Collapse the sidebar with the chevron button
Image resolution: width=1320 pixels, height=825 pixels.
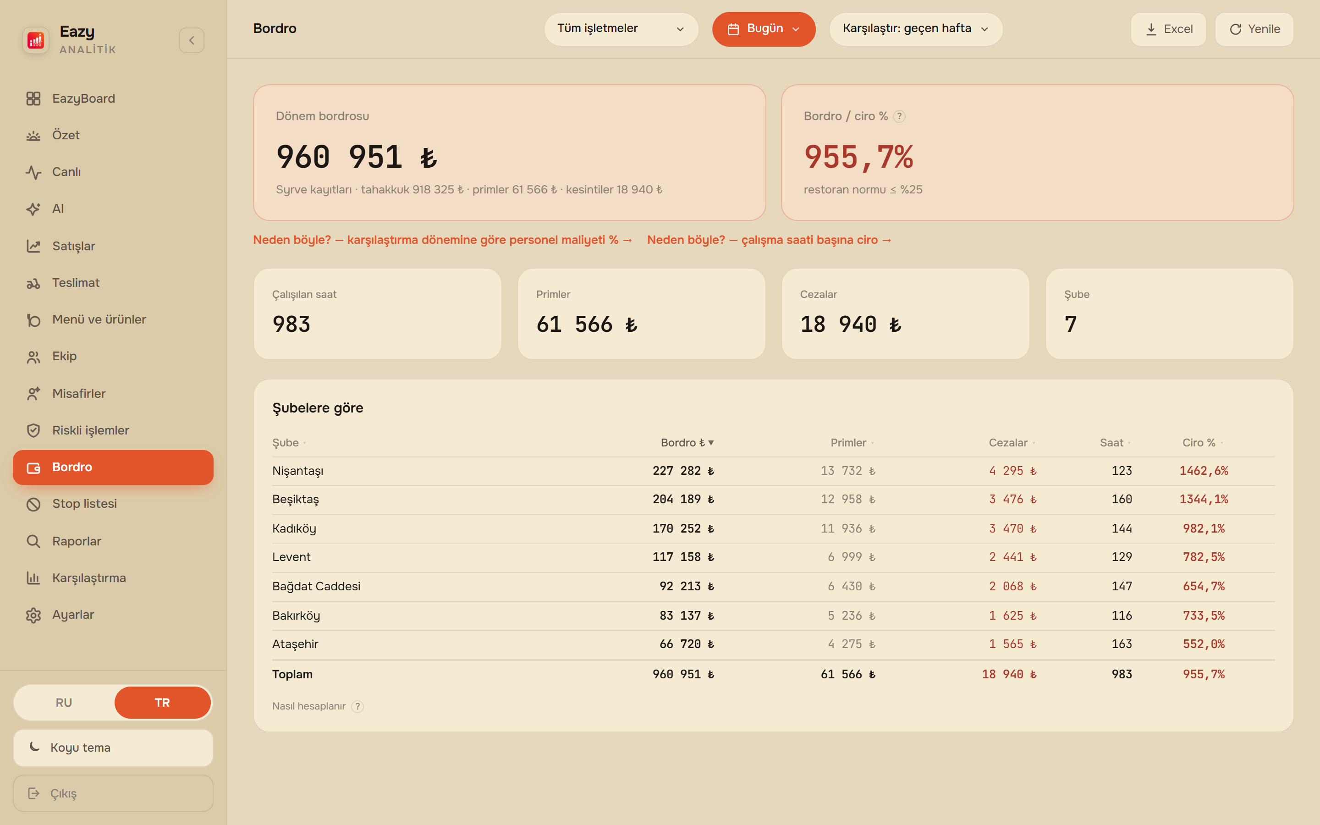(x=192, y=40)
